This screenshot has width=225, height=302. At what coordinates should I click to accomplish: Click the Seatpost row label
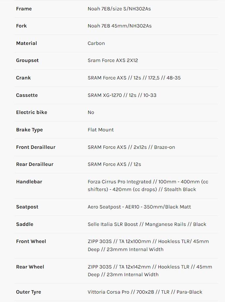(x=27, y=207)
